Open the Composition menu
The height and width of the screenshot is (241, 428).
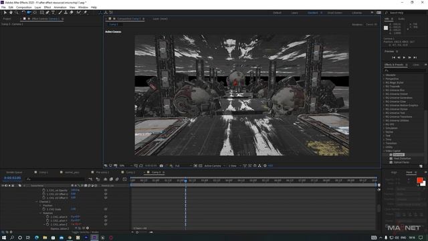[24, 7]
